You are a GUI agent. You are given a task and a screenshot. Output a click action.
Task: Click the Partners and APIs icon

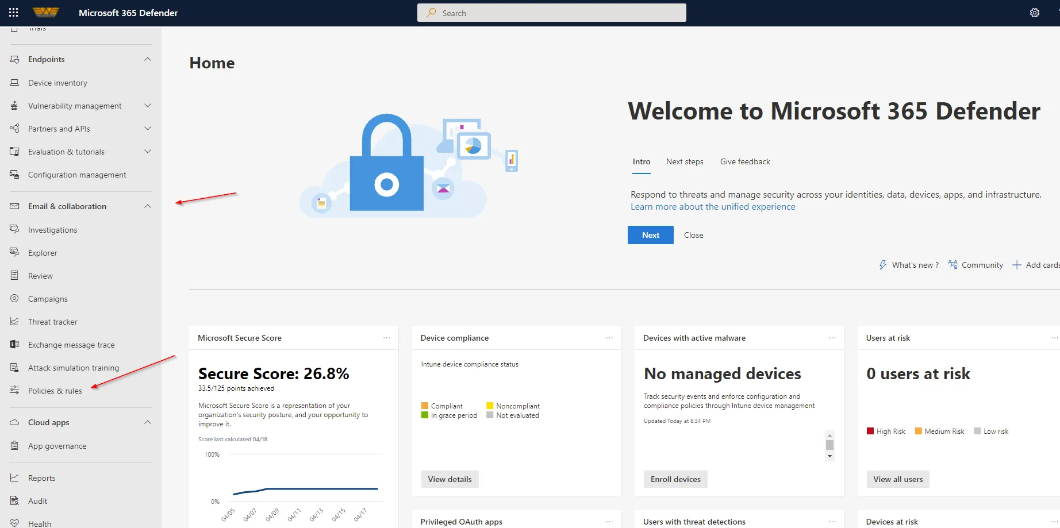14,129
